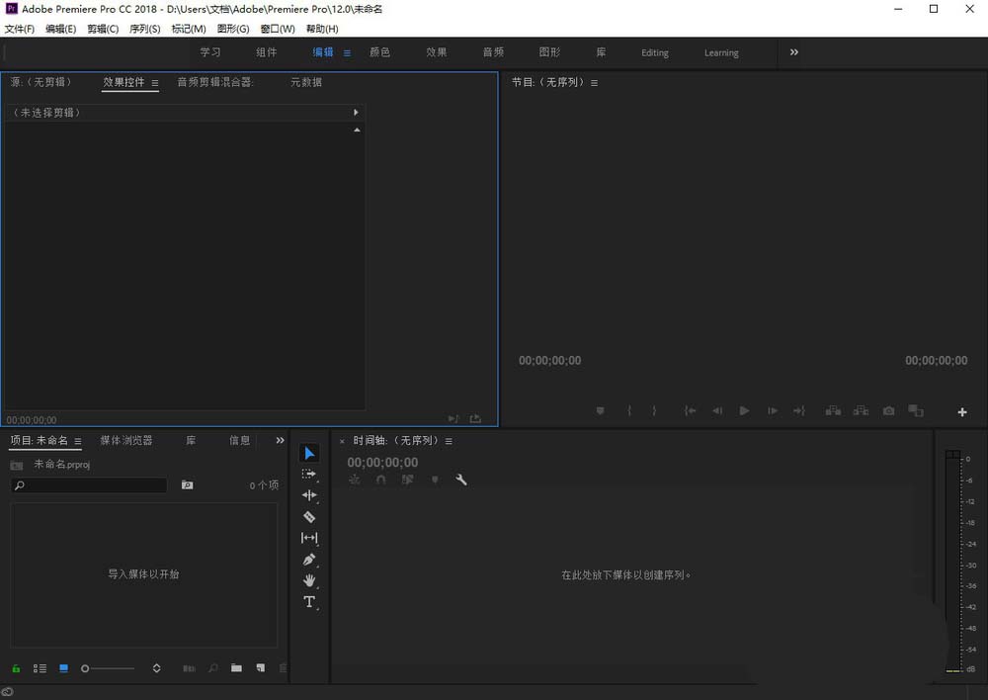Switch Project panel to list view
The image size is (988, 700).
(40, 668)
